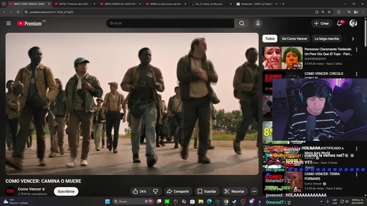Open the notifications bell
The image size is (367, 206).
coord(339,23)
